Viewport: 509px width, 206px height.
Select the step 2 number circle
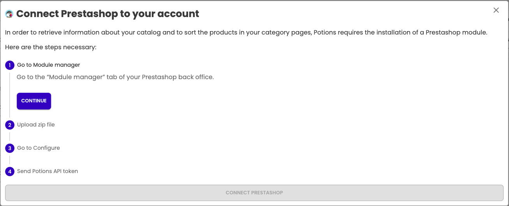(x=10, y=125)
